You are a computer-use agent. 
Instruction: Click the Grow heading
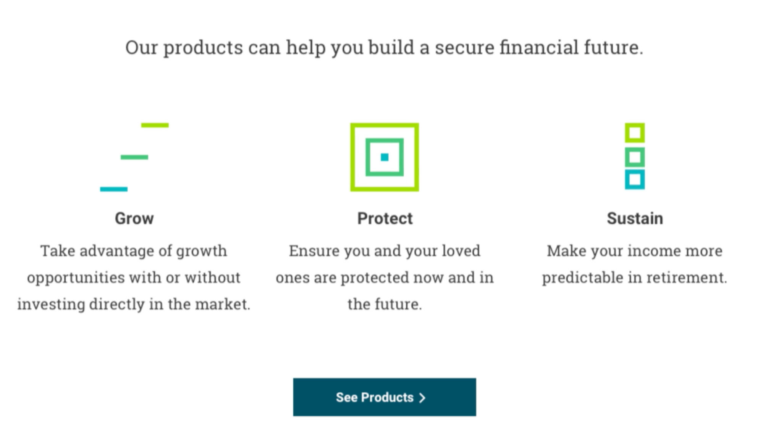tap(134, 218)
